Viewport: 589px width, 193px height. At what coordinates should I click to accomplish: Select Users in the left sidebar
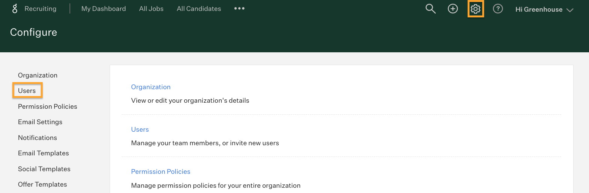click(27, 91)
